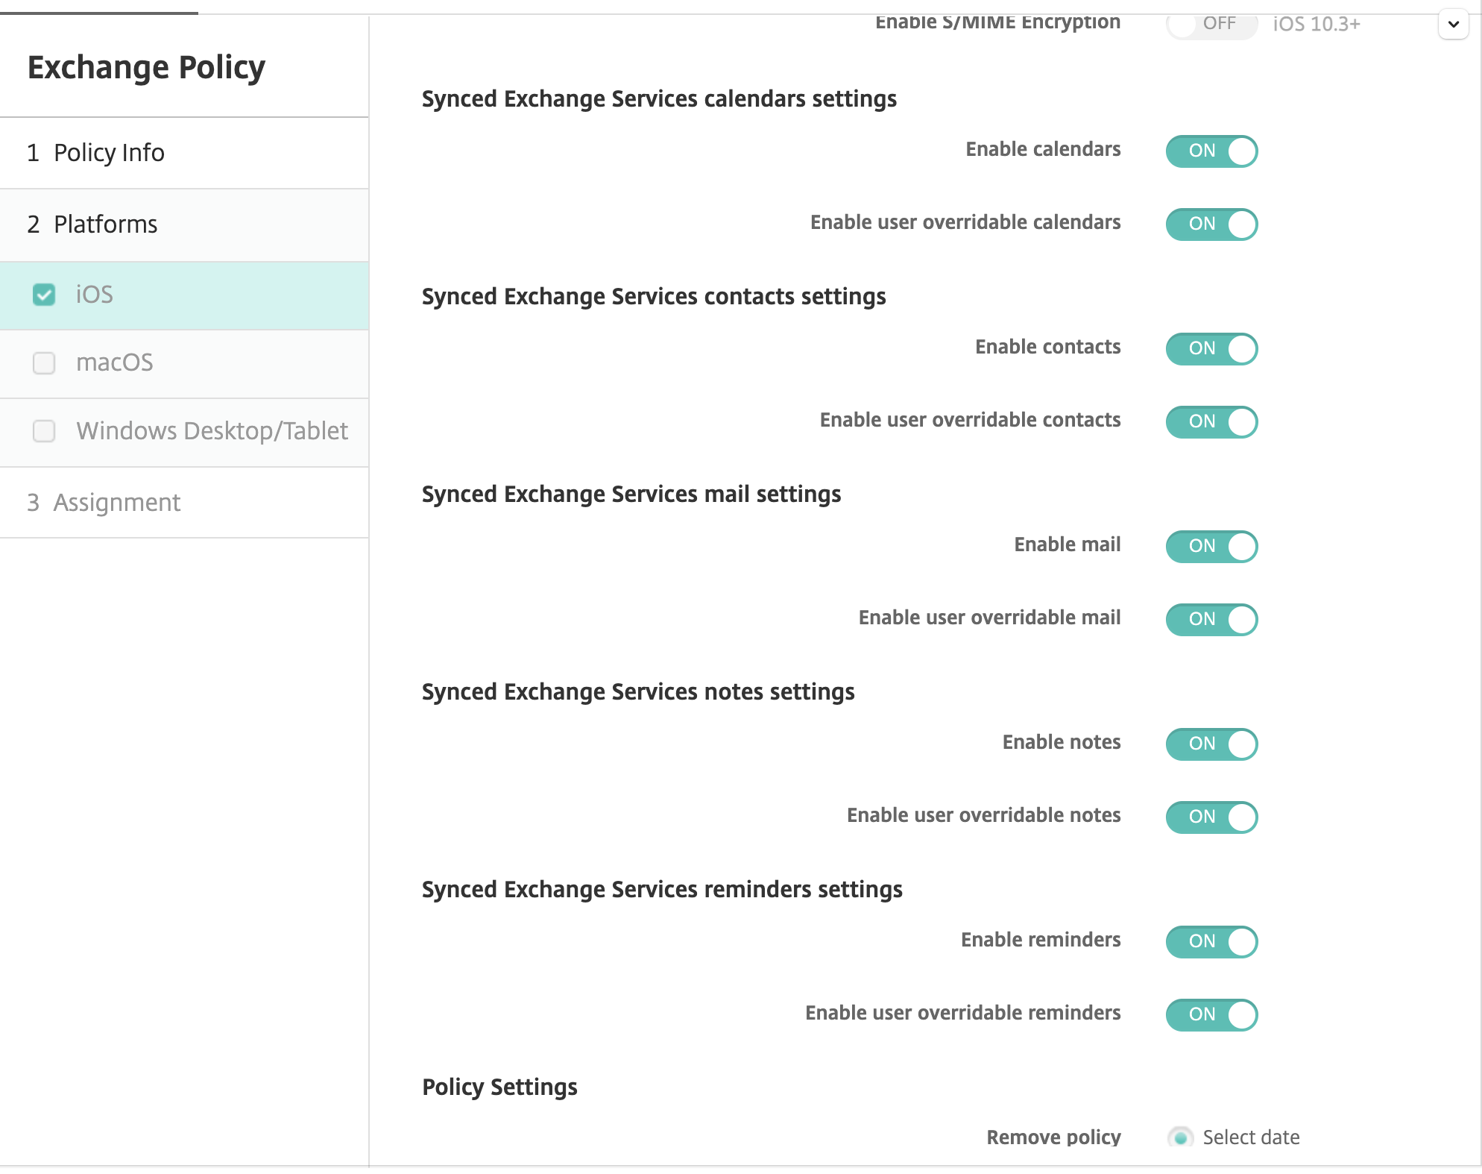Turn off user overridable reminders switch

pyautogui.click(x=1211, y=1015)
